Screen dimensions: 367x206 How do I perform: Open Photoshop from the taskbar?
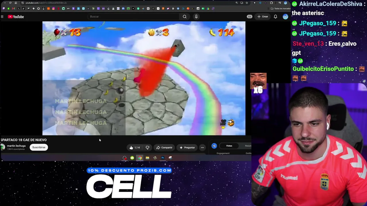[x=163, y=158]
